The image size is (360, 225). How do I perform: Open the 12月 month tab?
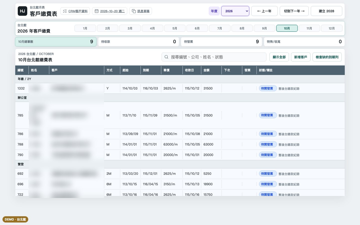coord(332,28)
